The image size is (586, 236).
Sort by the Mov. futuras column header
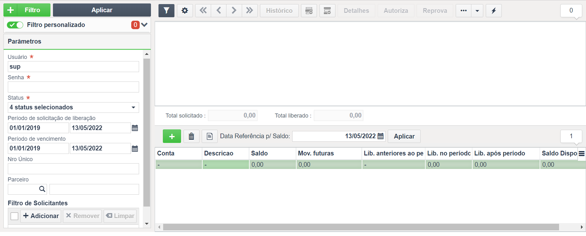pos(329,153)
